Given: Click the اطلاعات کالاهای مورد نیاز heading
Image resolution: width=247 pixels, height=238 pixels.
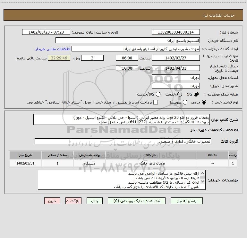Looking at the screenshot, I should coord(214,130).
